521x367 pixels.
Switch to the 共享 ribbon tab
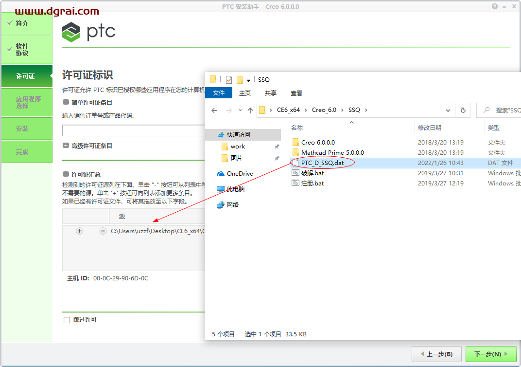(271, 93)
